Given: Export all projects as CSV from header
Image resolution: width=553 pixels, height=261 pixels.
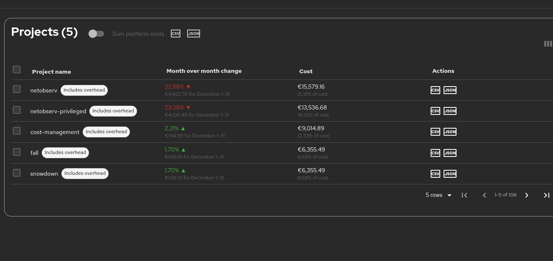Looking at the screenshot, I should [x=175, y=34].
